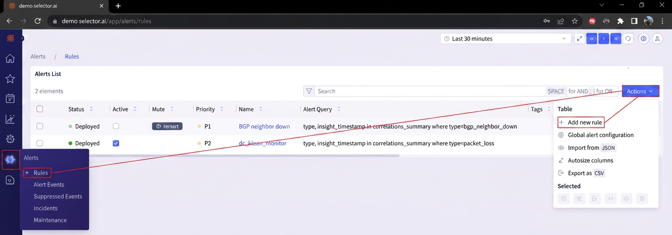Open the Favorites star icon in sidebar

tap(10, 79)
